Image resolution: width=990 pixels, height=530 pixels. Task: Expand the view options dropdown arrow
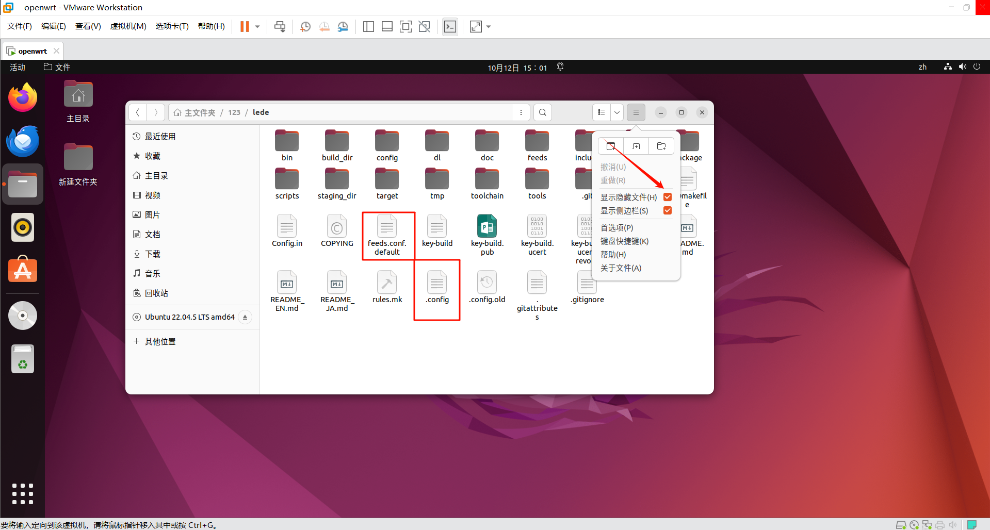(x=616, y=112)
